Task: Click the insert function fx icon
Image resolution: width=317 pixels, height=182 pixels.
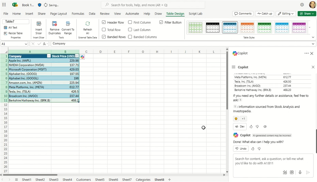Action: click(x=44, y=44)
